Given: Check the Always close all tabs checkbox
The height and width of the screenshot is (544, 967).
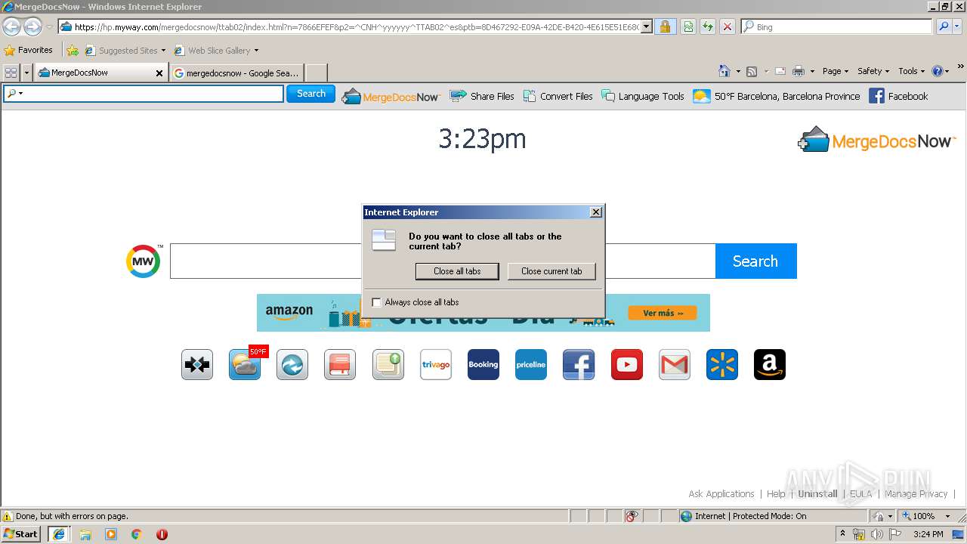Looking at the screenshot, I should pos(377,302).
